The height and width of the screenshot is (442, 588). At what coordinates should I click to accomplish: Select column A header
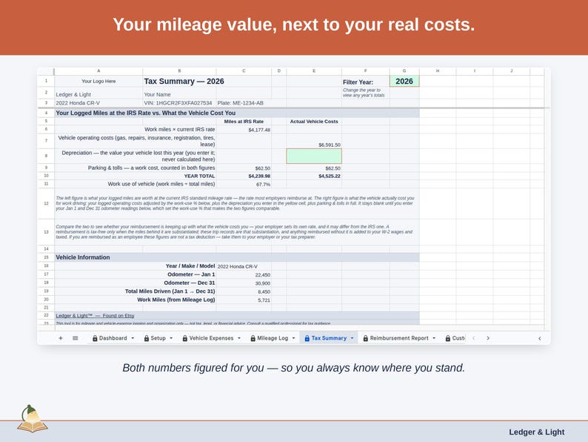click(98, 71)
